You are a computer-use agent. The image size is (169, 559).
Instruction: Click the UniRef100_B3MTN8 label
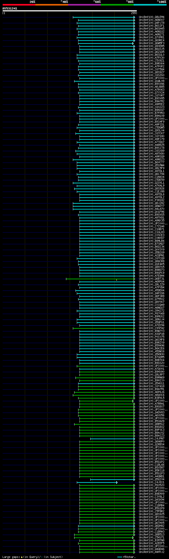click(152, 540)
